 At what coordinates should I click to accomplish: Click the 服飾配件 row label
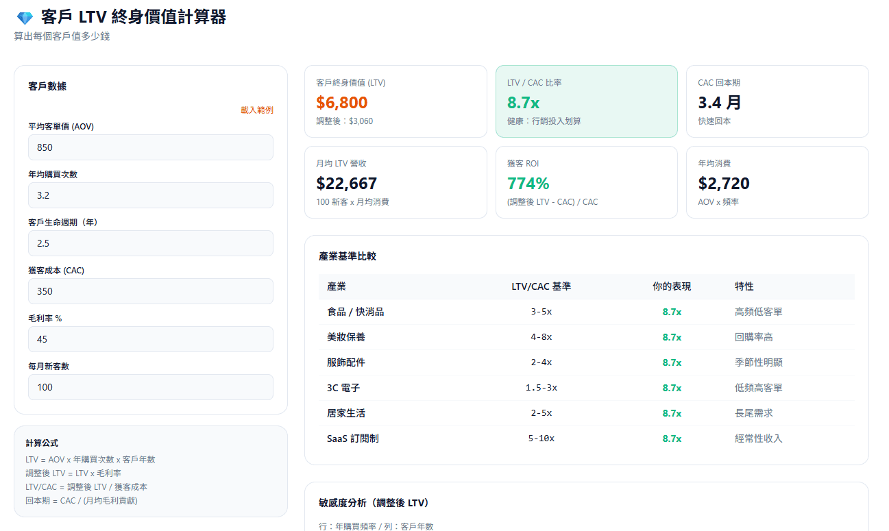click(x=346, y=362)
